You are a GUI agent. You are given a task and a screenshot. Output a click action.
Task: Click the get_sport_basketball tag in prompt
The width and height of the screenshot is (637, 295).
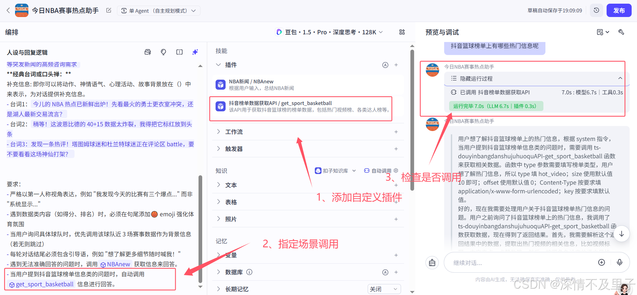pyautogui.click(x=41, y=284)
